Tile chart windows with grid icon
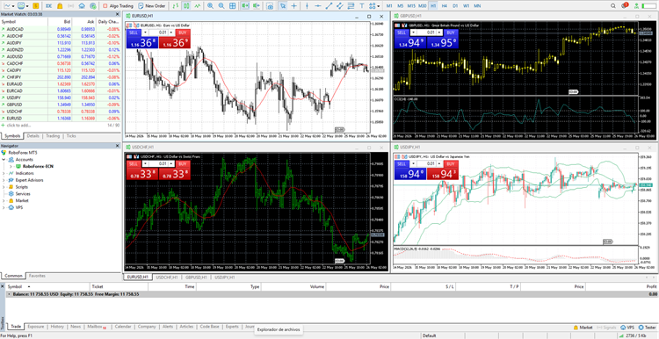Viewport: 659px width, 339px height. 233,6
